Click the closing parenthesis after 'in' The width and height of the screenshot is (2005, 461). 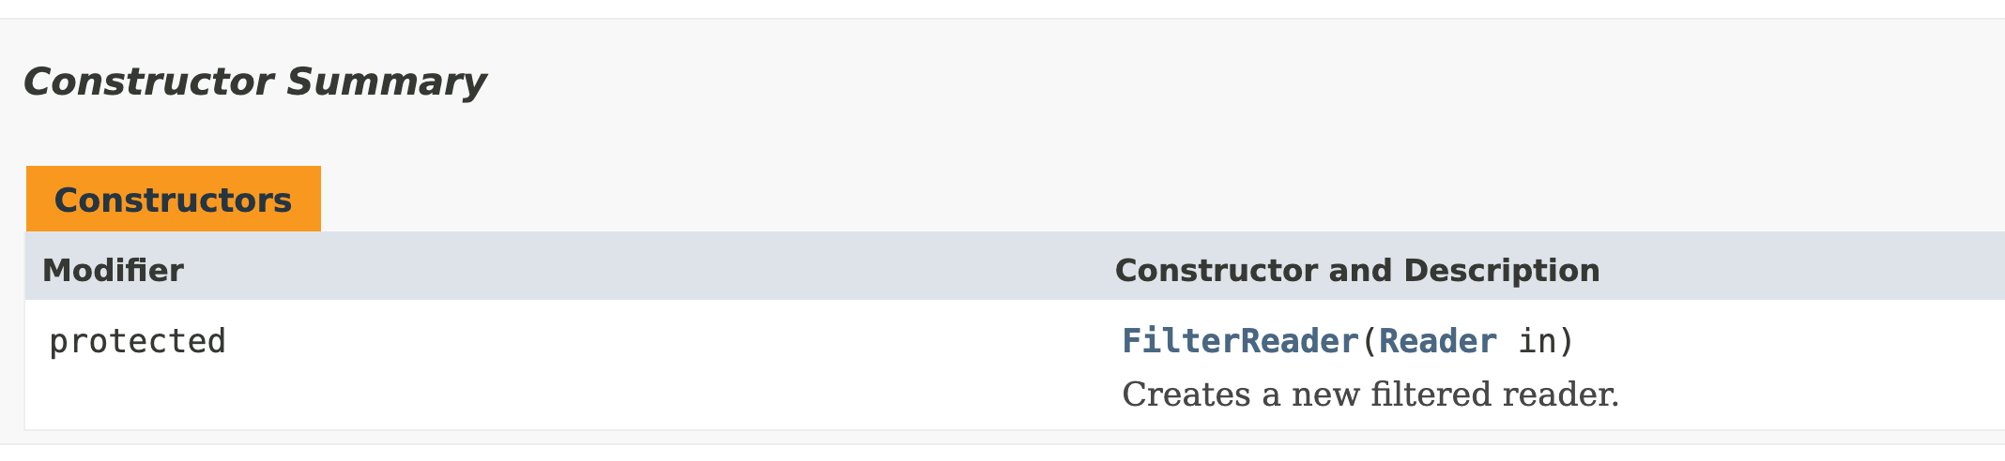coord(1566,341)
